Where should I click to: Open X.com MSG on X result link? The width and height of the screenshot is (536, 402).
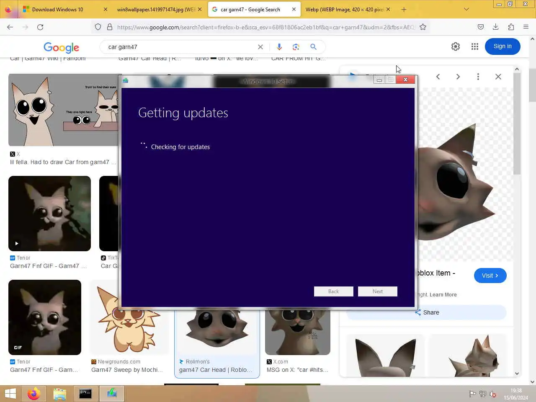pyautogui.click(x=297, y=370)
